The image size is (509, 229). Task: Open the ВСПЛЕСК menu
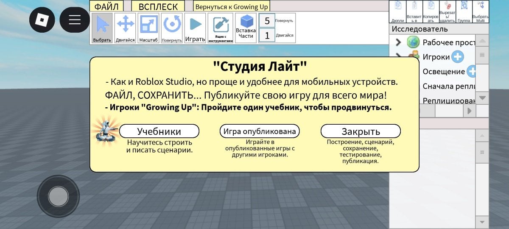(x=158, y=6)
